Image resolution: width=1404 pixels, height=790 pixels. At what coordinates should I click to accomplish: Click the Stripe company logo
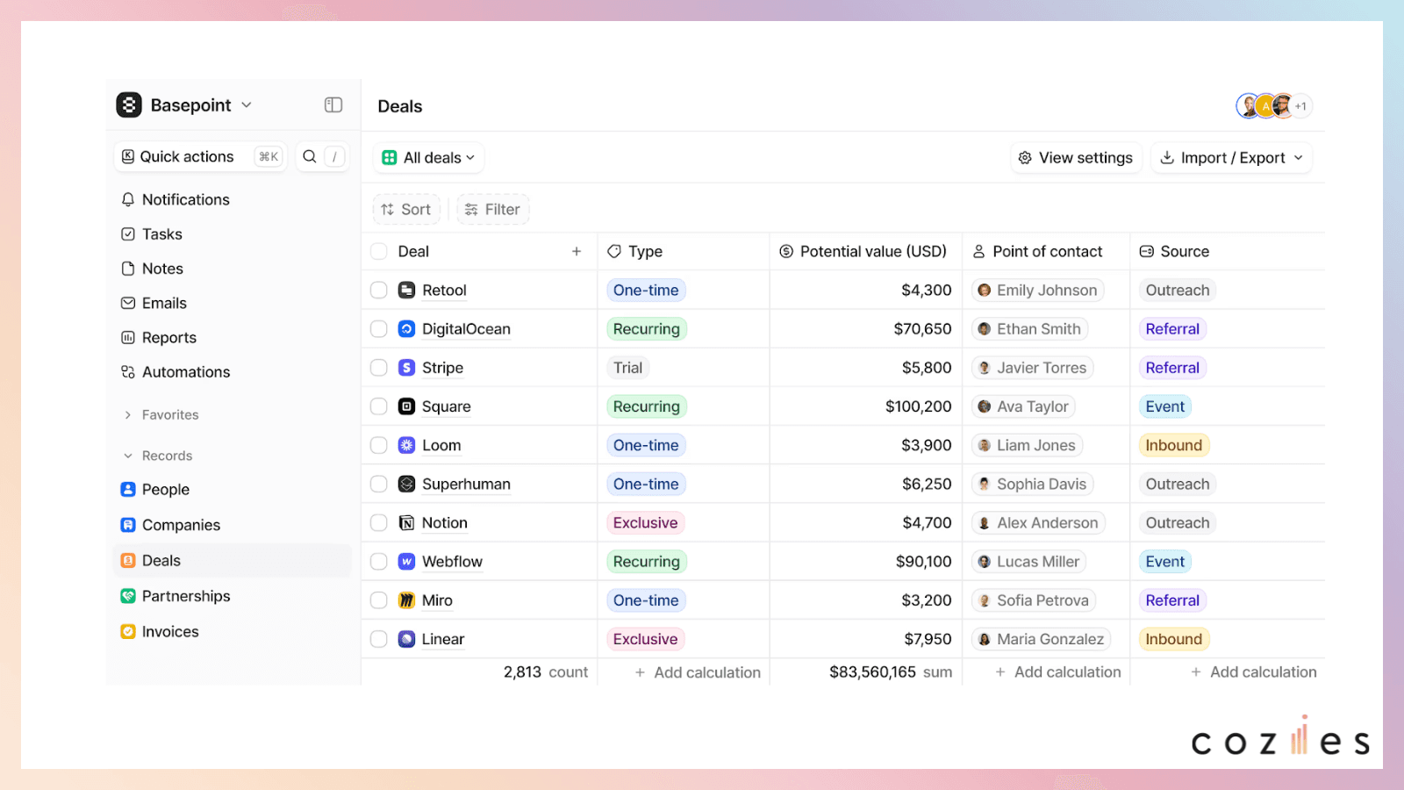point(406,368)
